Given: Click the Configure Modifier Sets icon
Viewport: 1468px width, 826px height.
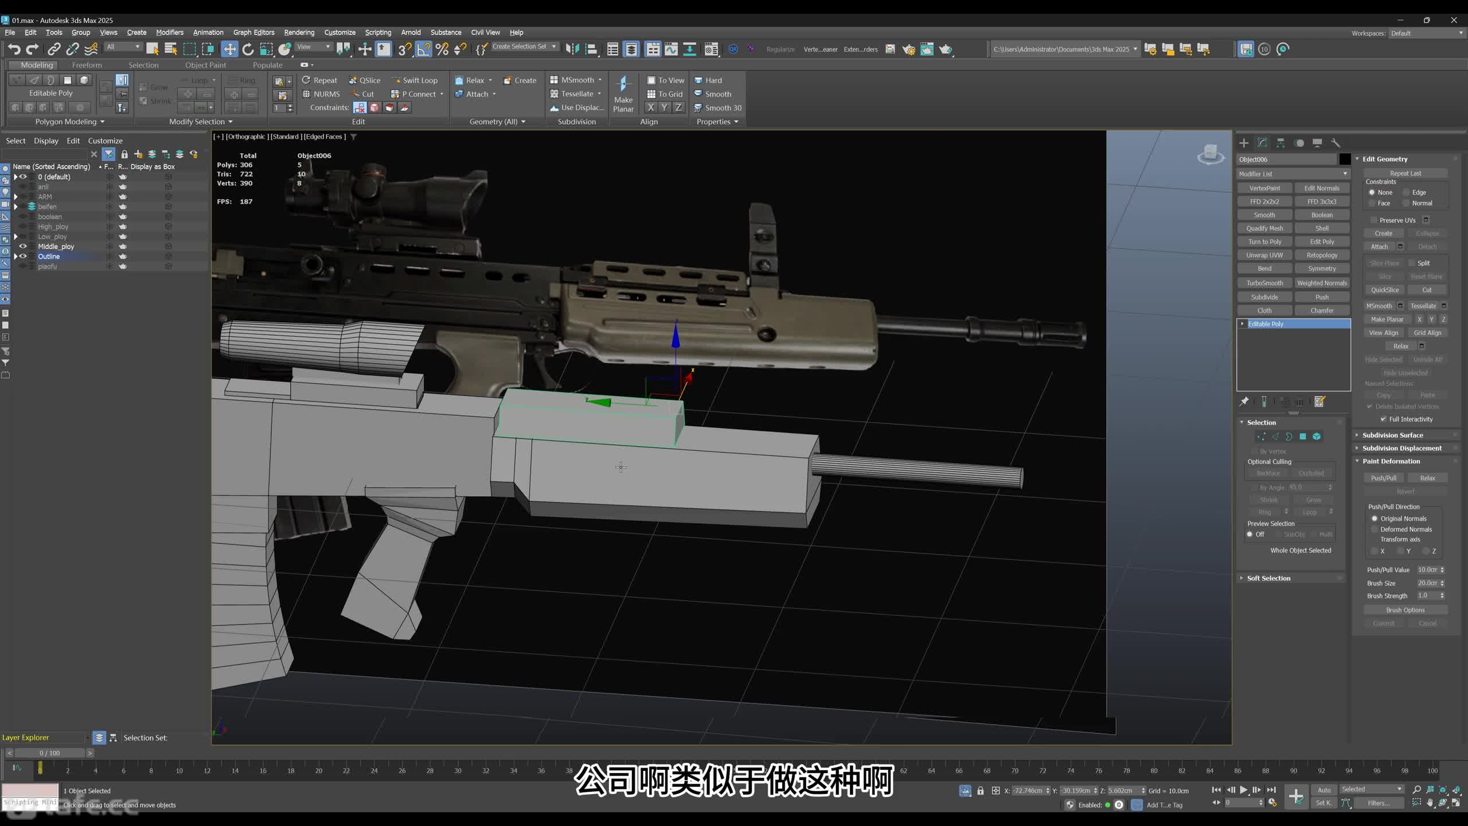Looking at the screenshot, I should (x=1319, y=402).
